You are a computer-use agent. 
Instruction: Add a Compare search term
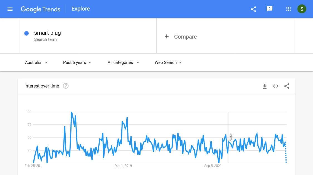[x=181, y=37]
